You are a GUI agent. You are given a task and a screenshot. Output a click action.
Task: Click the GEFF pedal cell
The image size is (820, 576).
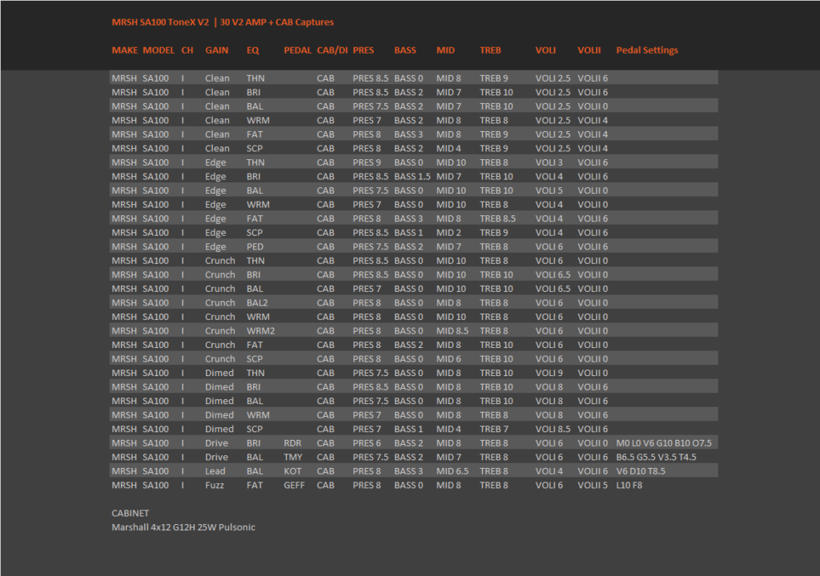point(294,486)
